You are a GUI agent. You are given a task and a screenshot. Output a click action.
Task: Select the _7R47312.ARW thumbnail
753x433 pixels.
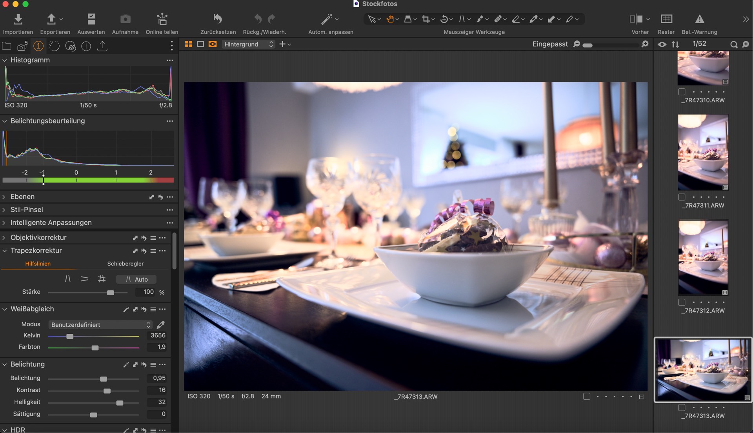[x=703, y=257]
